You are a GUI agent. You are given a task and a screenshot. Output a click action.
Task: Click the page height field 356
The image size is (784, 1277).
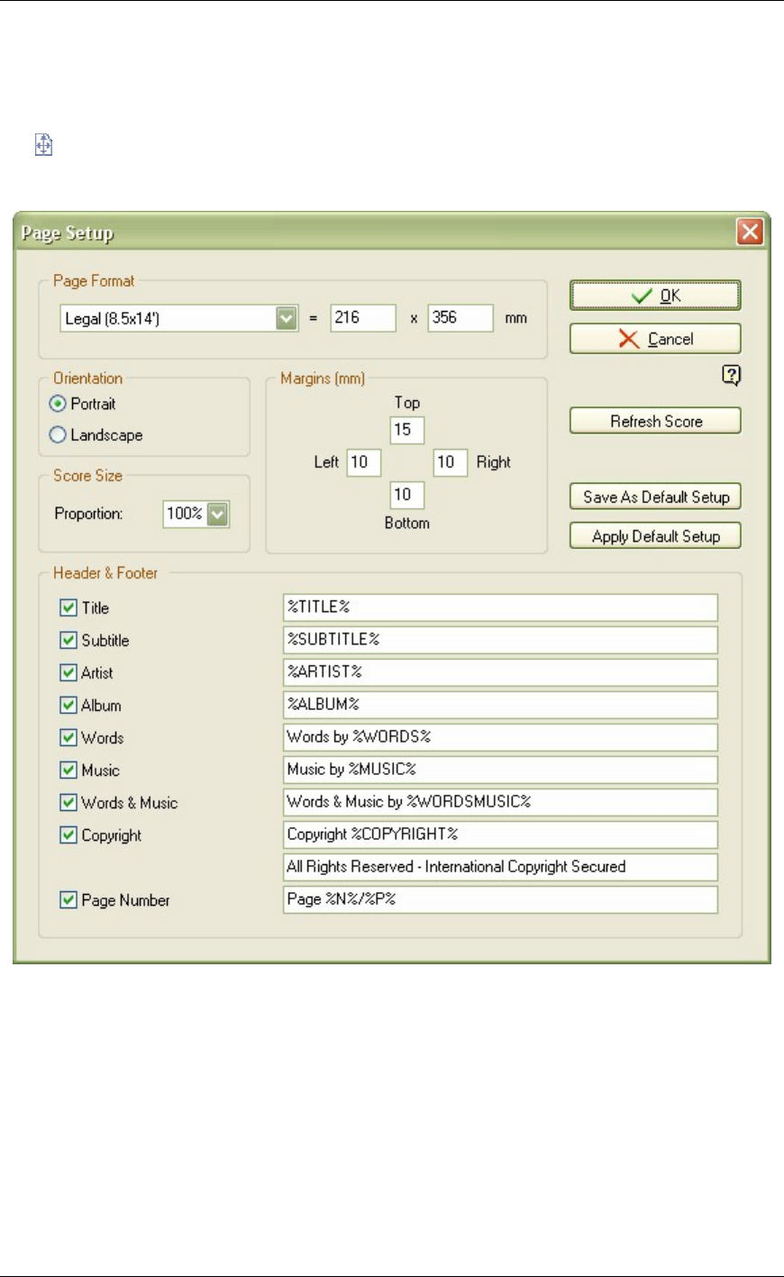point(460,318)
